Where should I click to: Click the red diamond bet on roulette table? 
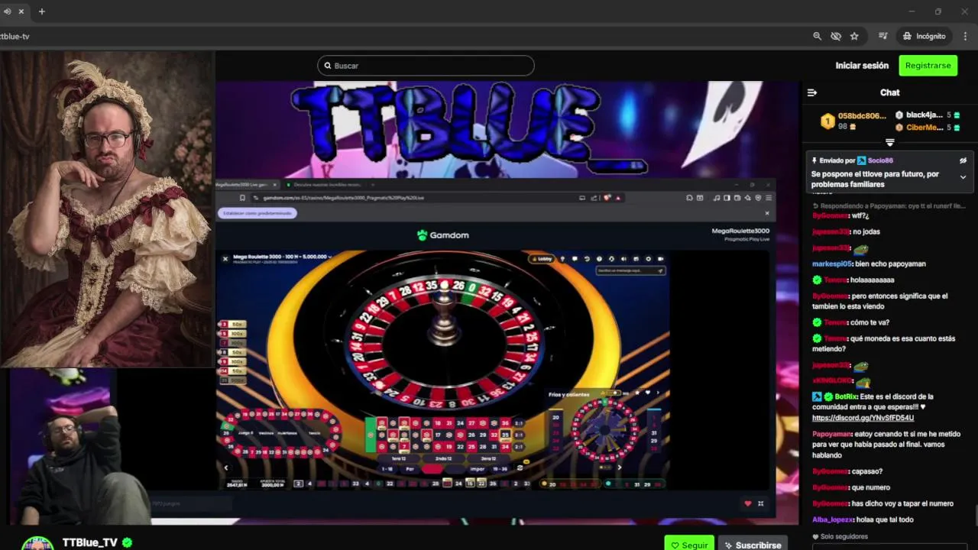[x=432, y=469]
